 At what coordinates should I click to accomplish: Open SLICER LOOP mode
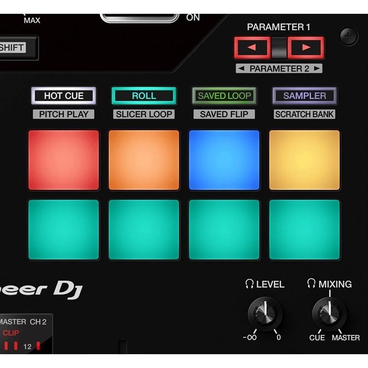click(x=144, y=114)
